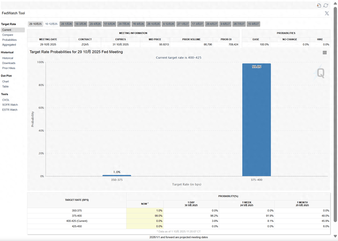Click the Q watermark logo on chart

321,73
